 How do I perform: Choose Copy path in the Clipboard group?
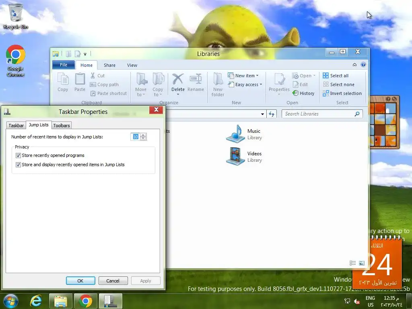(104, 84)
